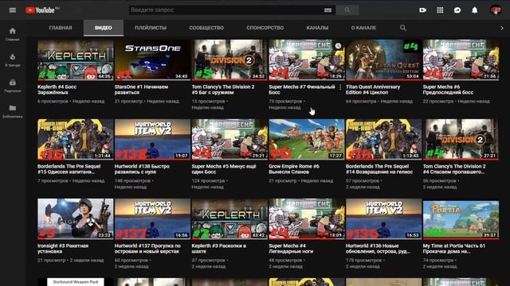Image resolution: width=510 pixels, height=286 pixels.
Task: Click title Titan Quest Anniversary Edition #4
Action: point(373,90)
